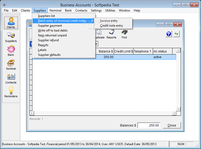Screen dimensions: 201x149
Task: Select Supplier refund menu item
Action: 64,40
